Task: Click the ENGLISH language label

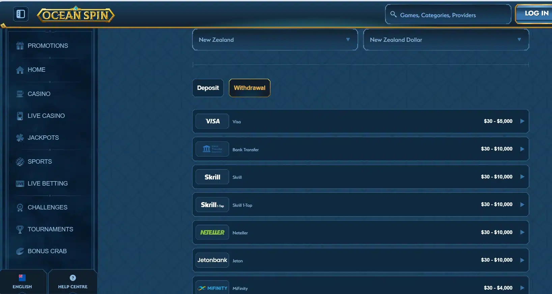Action: tap(22, 287)
